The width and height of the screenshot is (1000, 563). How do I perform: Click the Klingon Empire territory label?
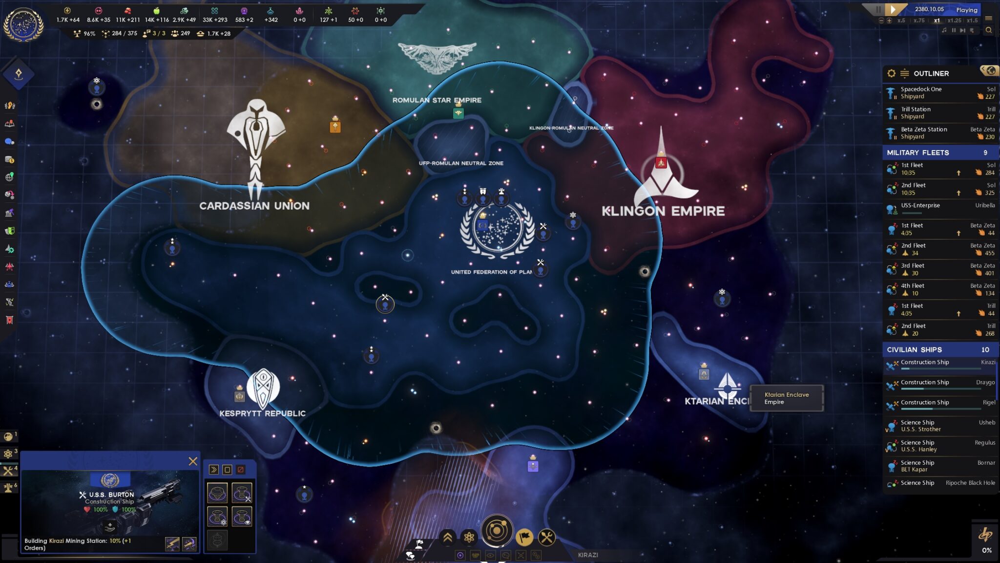pos(663,210)
